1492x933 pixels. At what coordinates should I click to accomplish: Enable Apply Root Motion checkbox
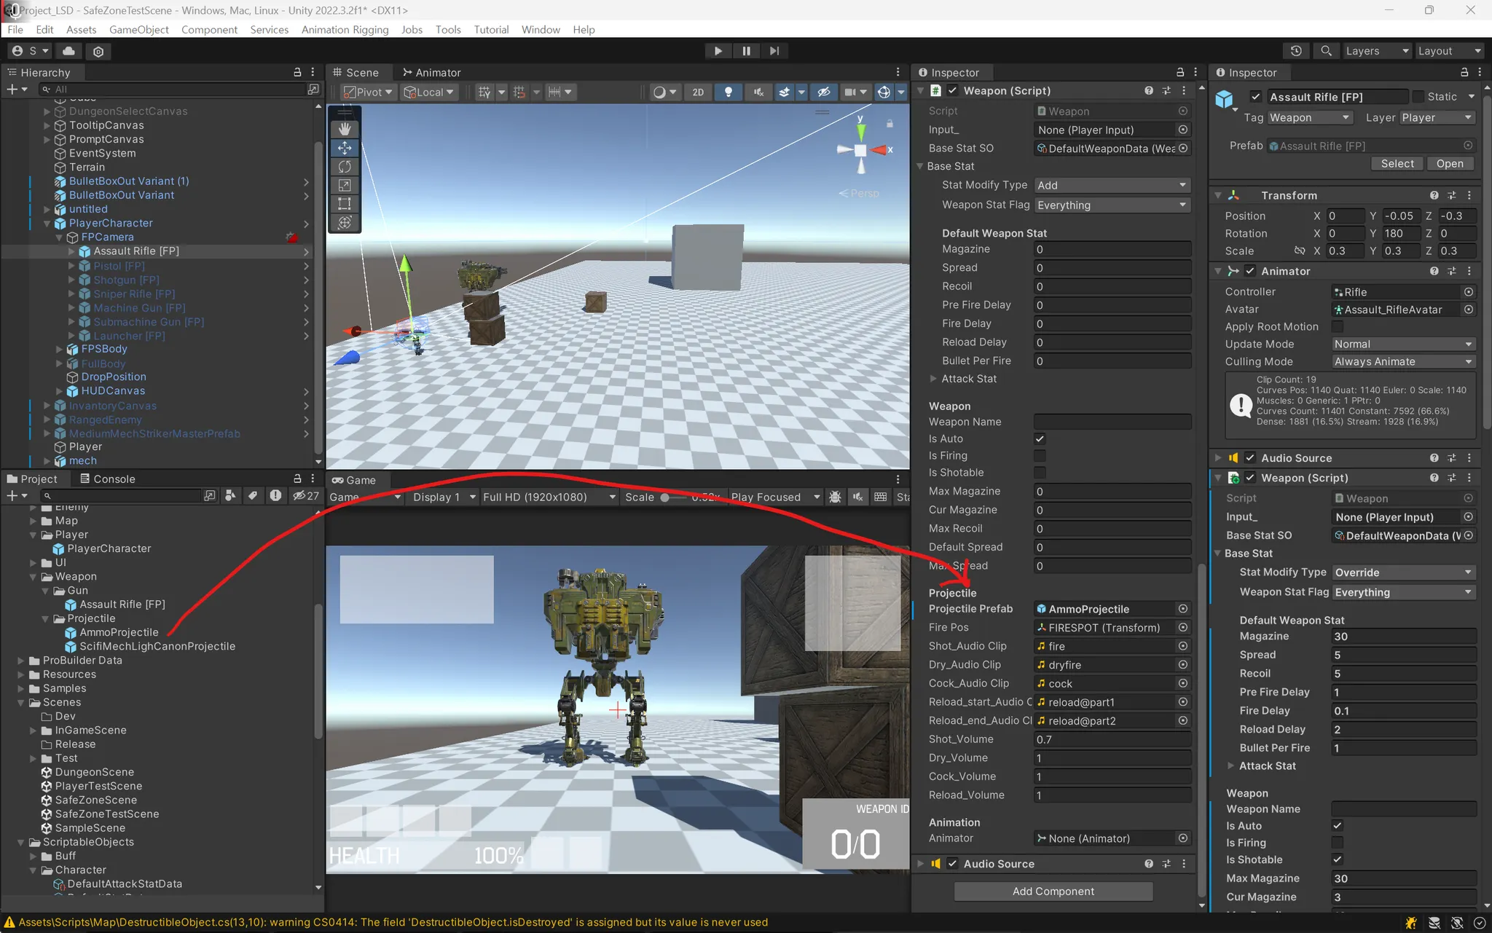(x=1338, y=327)
